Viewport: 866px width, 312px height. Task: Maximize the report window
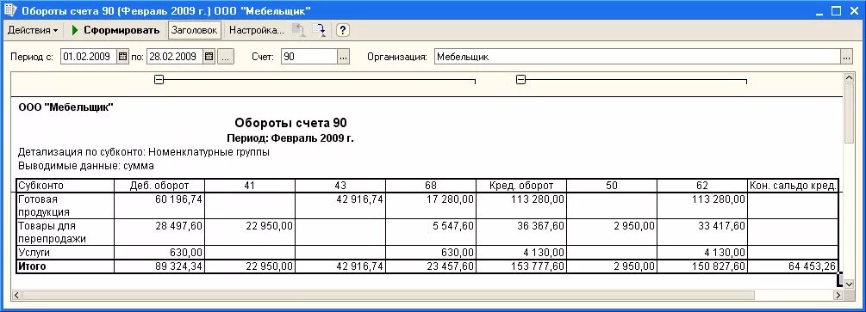[836, 10]
